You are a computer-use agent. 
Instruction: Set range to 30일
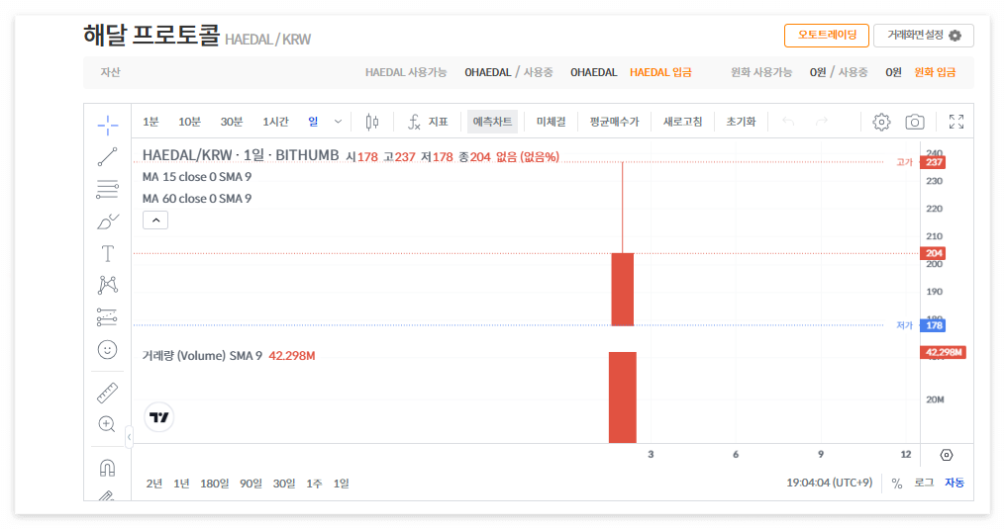click(284, 484)
